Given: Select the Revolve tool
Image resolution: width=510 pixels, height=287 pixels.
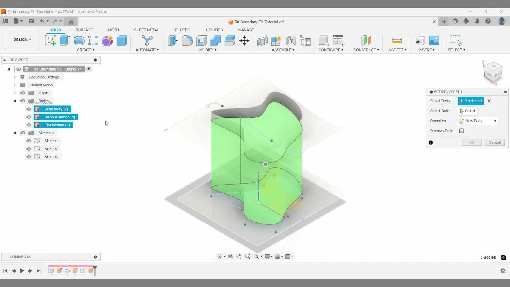Looking at the screenshot, I should point(79,40).
